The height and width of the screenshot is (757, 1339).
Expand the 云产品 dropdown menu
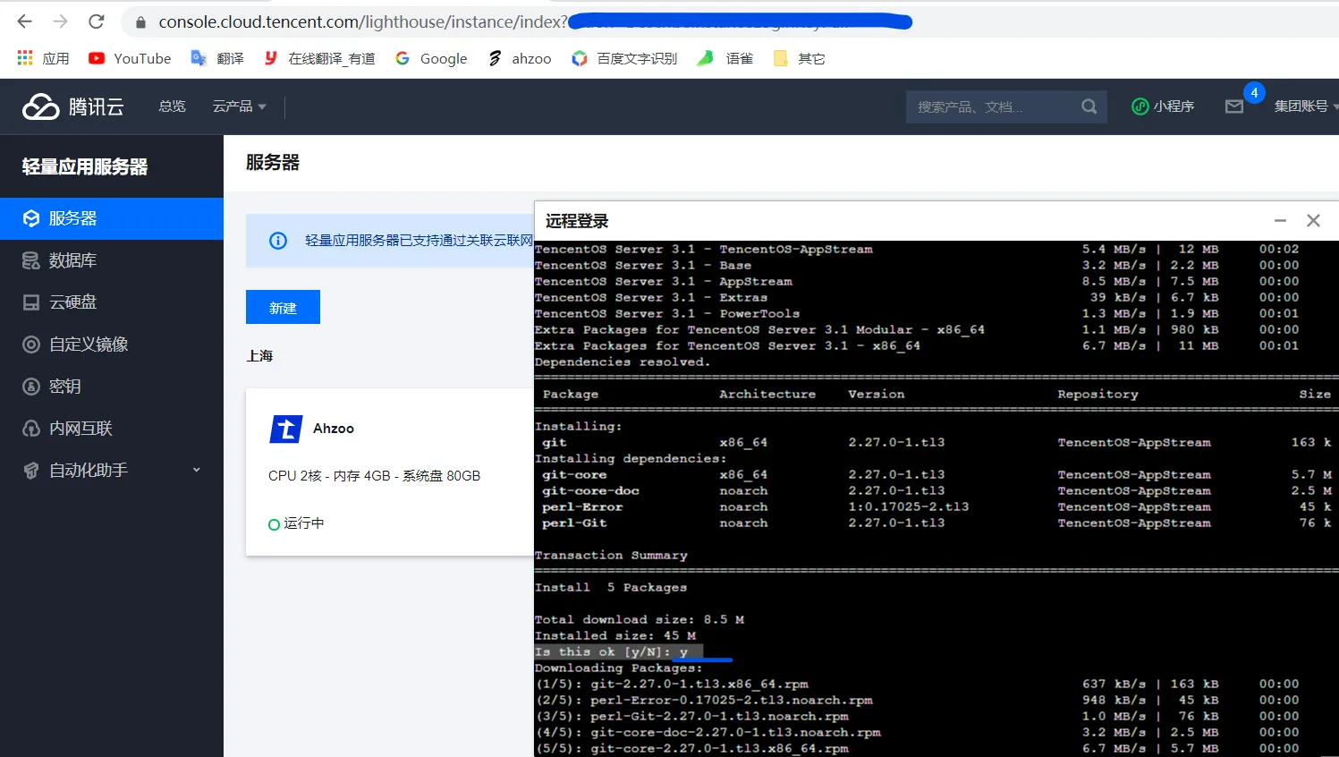(239, 106)
